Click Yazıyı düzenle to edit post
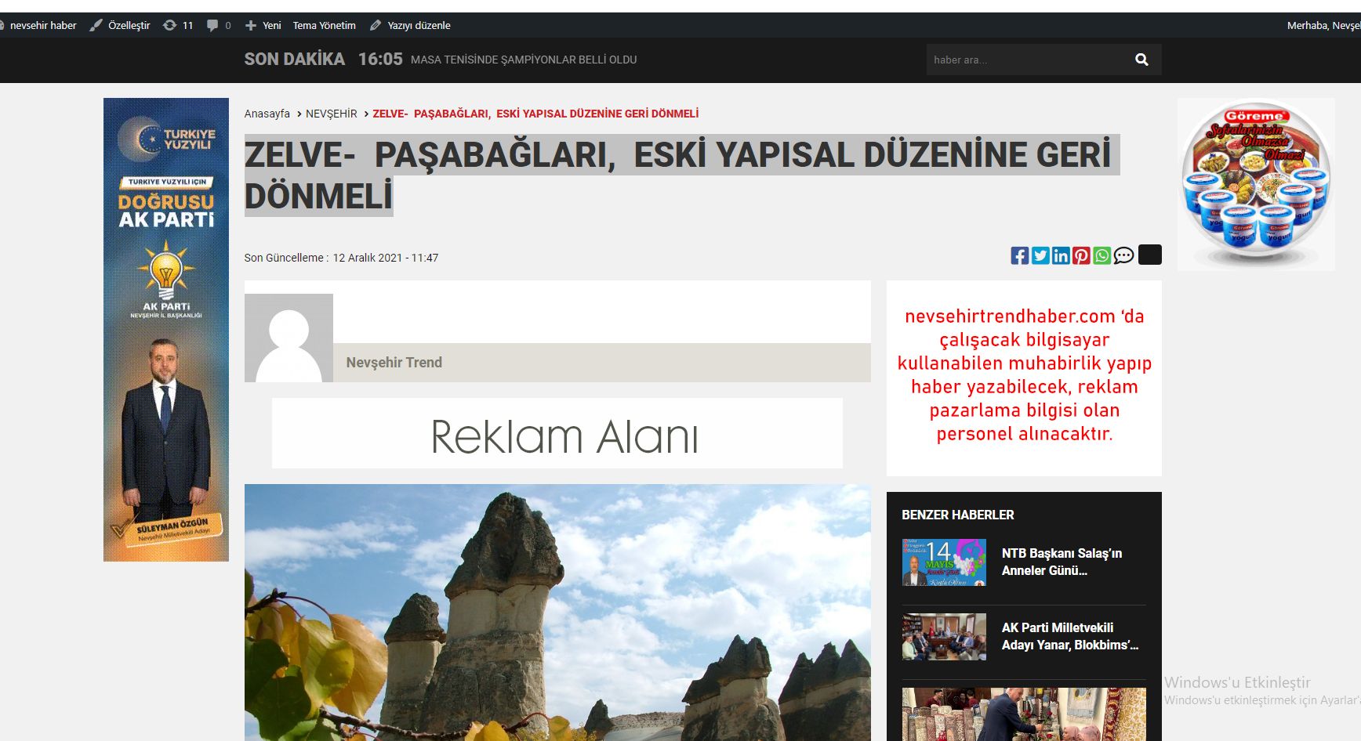Screen dimensions: 1361x741 coord(410,25)
